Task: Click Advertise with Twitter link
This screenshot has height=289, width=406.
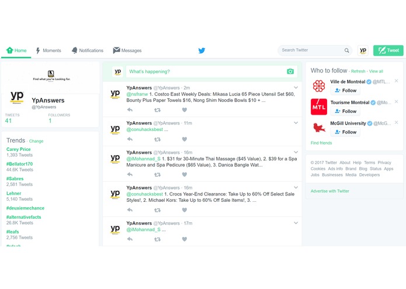Action: (x=330, y=191)
